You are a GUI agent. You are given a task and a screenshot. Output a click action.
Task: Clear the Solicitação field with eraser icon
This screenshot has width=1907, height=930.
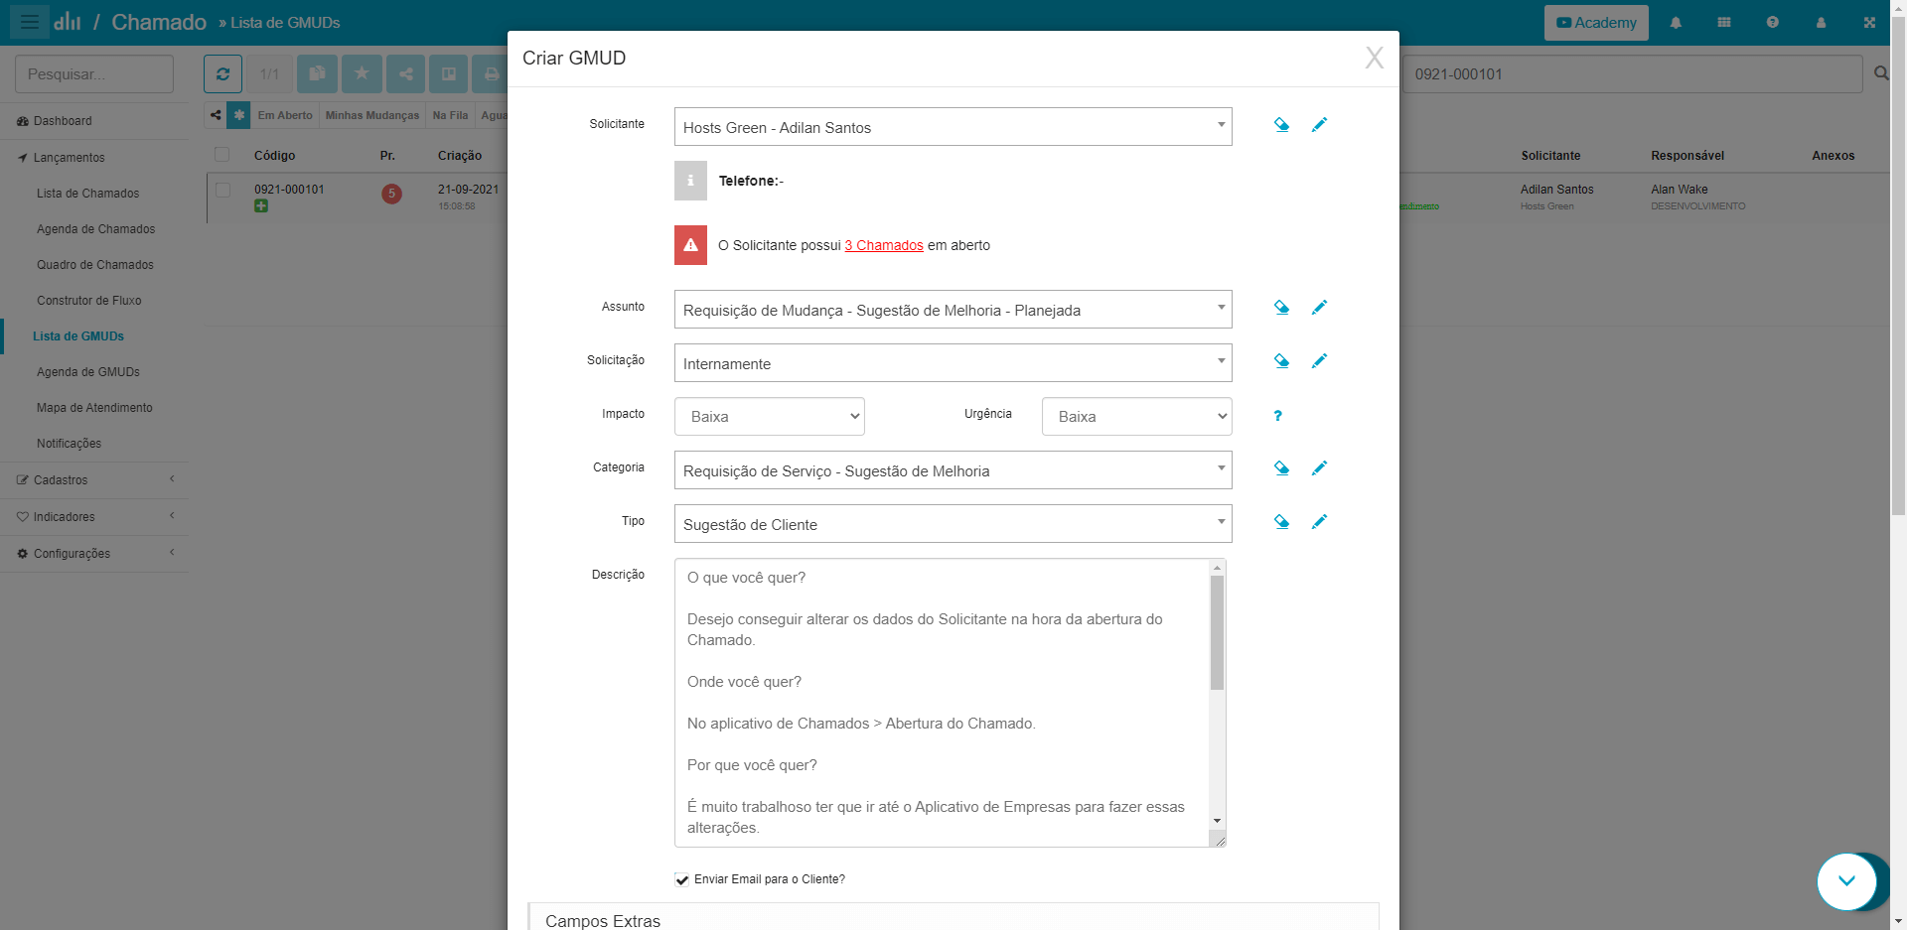point(1281,361)
